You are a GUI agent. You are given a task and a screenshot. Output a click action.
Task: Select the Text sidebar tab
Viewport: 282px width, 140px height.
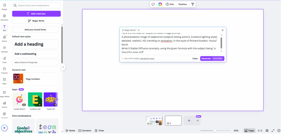(x=4, y=28)
